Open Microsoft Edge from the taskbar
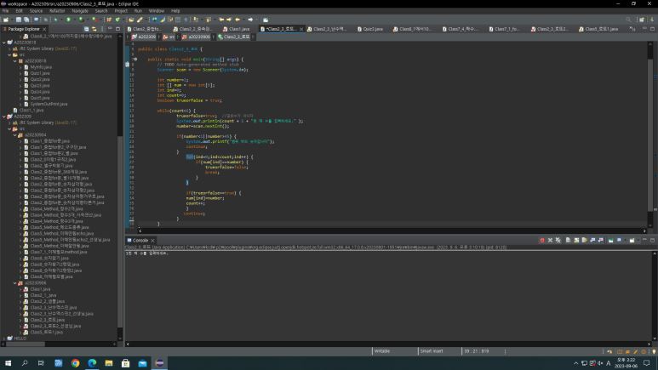The width and height of the screenshot is (658, 370). click(92, 363)
